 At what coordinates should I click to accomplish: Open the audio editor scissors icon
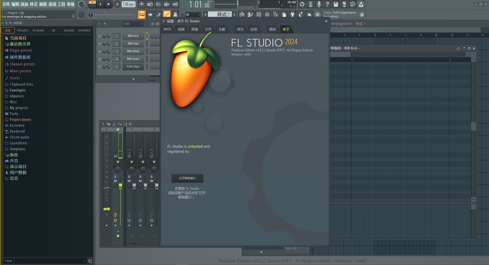[311, 4]
